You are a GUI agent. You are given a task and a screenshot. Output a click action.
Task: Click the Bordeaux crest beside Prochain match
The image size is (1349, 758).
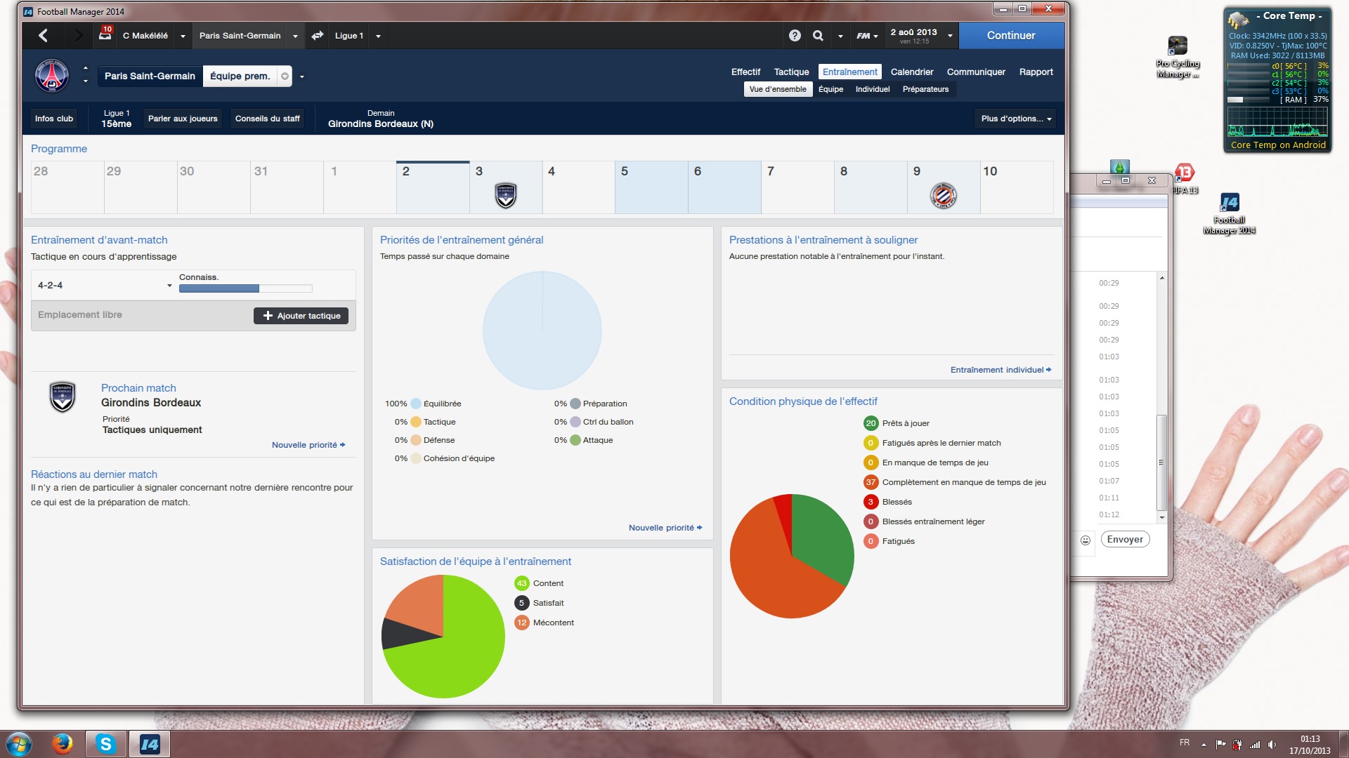click(x=63, y=397)
